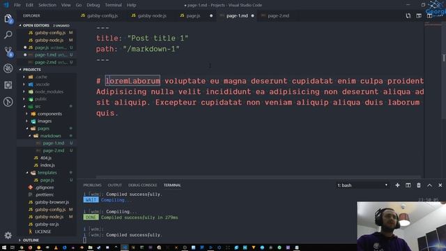
Task: Open Windows Start menu
Action: click(x=4, y=248)
